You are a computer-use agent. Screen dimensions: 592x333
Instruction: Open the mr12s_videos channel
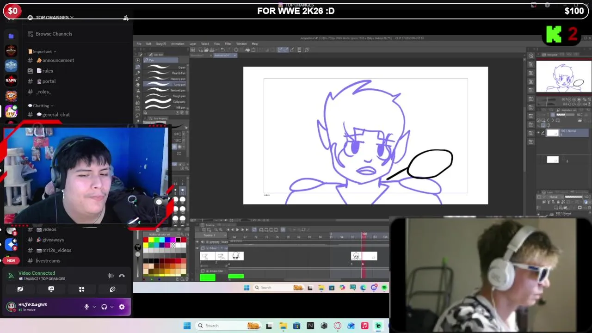[x=56, y=250]
